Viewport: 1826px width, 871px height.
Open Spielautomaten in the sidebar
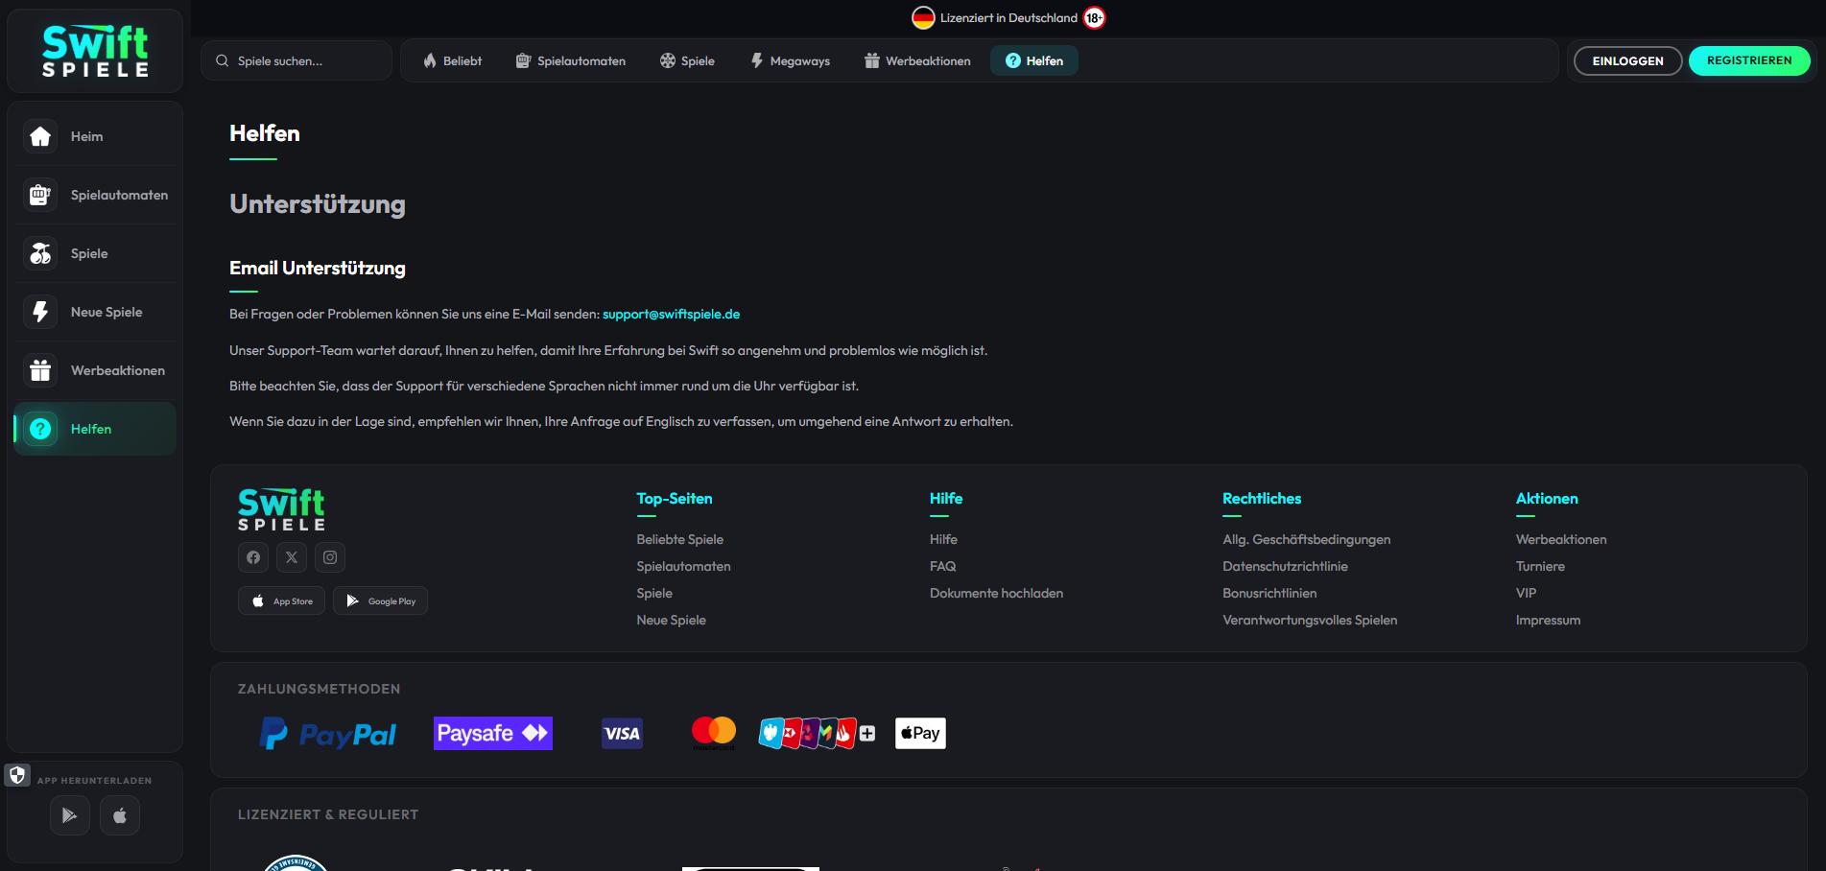[x=95, y=196]
